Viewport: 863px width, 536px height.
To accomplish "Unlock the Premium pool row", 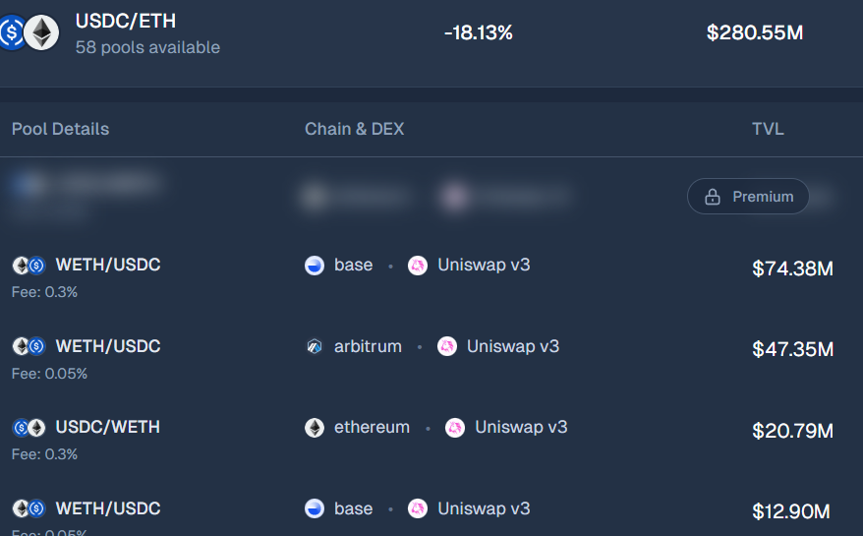I will (748, 197).
